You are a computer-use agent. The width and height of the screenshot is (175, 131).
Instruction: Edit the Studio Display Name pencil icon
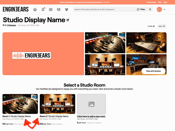click(x=68, y=20)
